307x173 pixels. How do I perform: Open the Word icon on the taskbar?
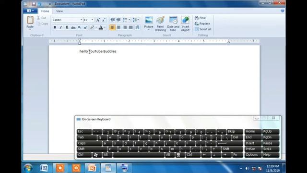coord(44,168)
